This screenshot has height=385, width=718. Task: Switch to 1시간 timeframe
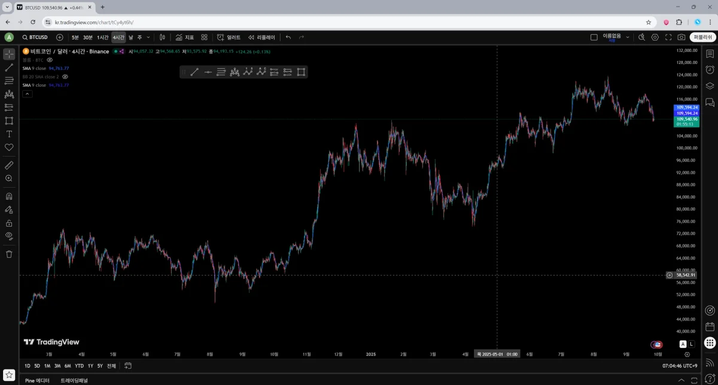coord(103,37)
